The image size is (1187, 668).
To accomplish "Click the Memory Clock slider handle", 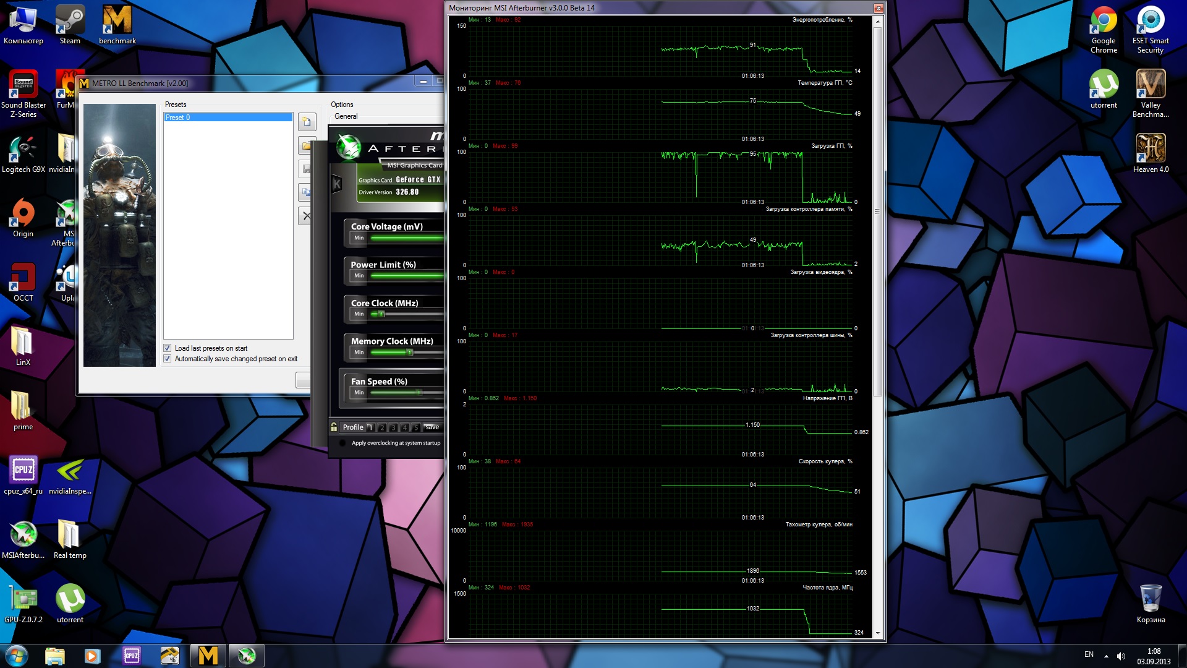I will 409,352.
